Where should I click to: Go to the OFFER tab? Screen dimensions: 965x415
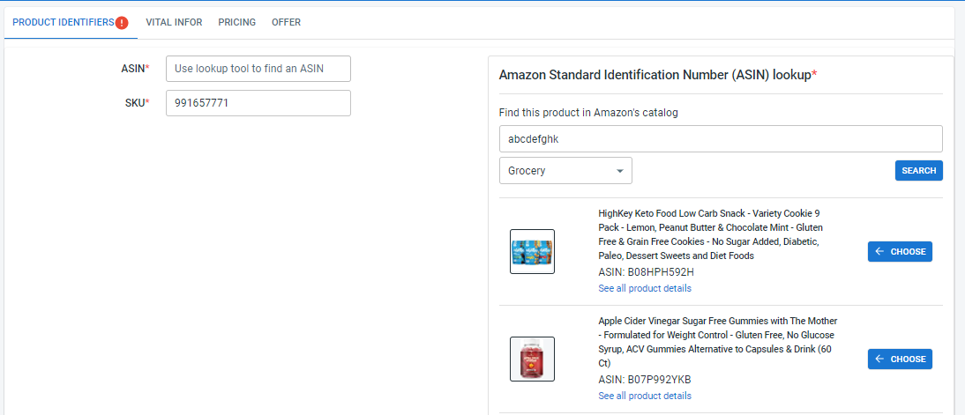(286, 22)
